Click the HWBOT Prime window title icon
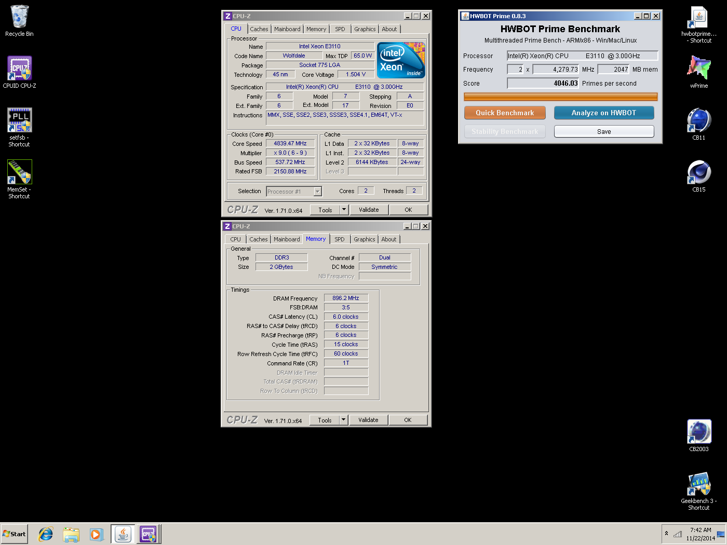727x545 pixels. tap(465, 16)
